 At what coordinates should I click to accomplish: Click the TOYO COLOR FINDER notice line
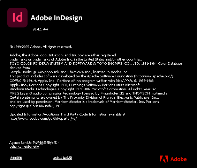tap(96, 64)
